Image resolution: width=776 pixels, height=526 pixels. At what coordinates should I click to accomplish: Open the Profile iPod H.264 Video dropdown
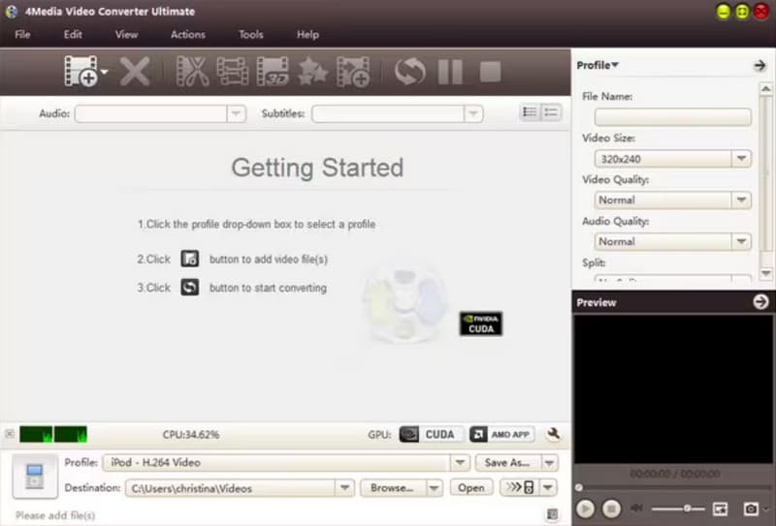tap(461, 463)
